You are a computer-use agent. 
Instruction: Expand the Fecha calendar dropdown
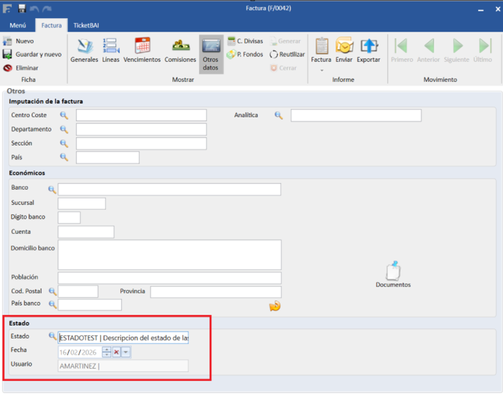(x=126, y=352)
